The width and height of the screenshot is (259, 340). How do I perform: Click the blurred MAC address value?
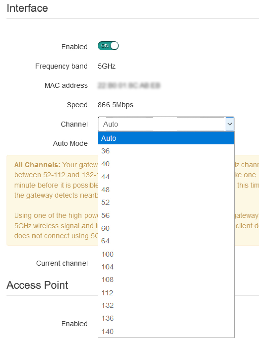[129, 85]
